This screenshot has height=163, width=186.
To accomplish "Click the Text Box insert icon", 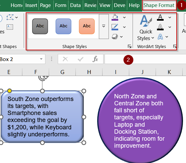I will tap(10, 27).
